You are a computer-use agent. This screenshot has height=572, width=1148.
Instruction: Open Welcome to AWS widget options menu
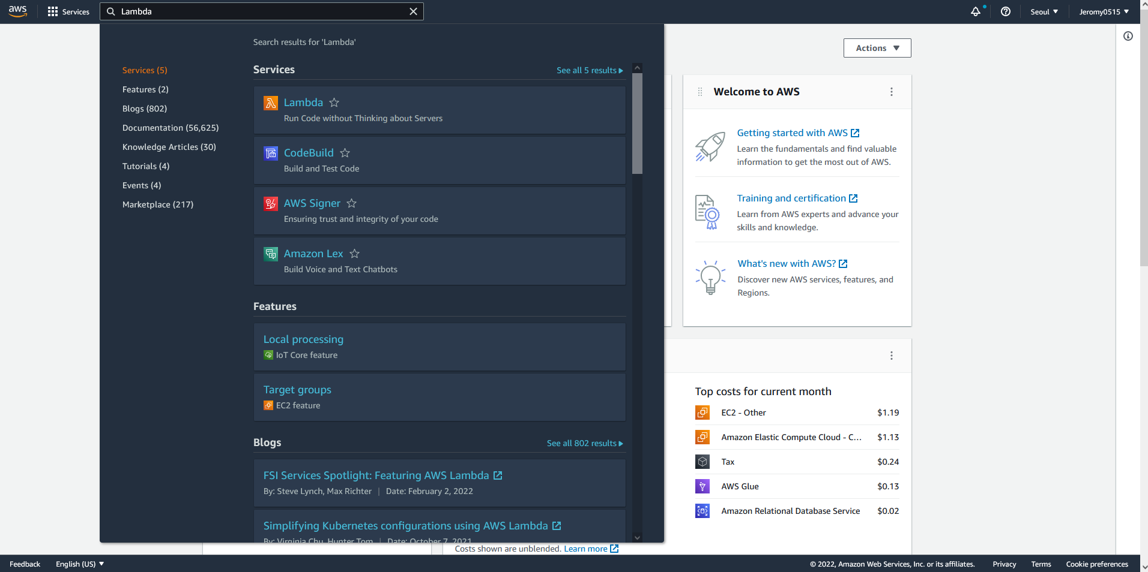click(x=892, y=92)
